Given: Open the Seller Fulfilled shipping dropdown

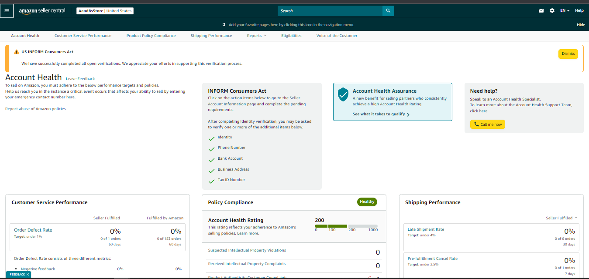Looking at the screenshot, I should tap(561, 218).
